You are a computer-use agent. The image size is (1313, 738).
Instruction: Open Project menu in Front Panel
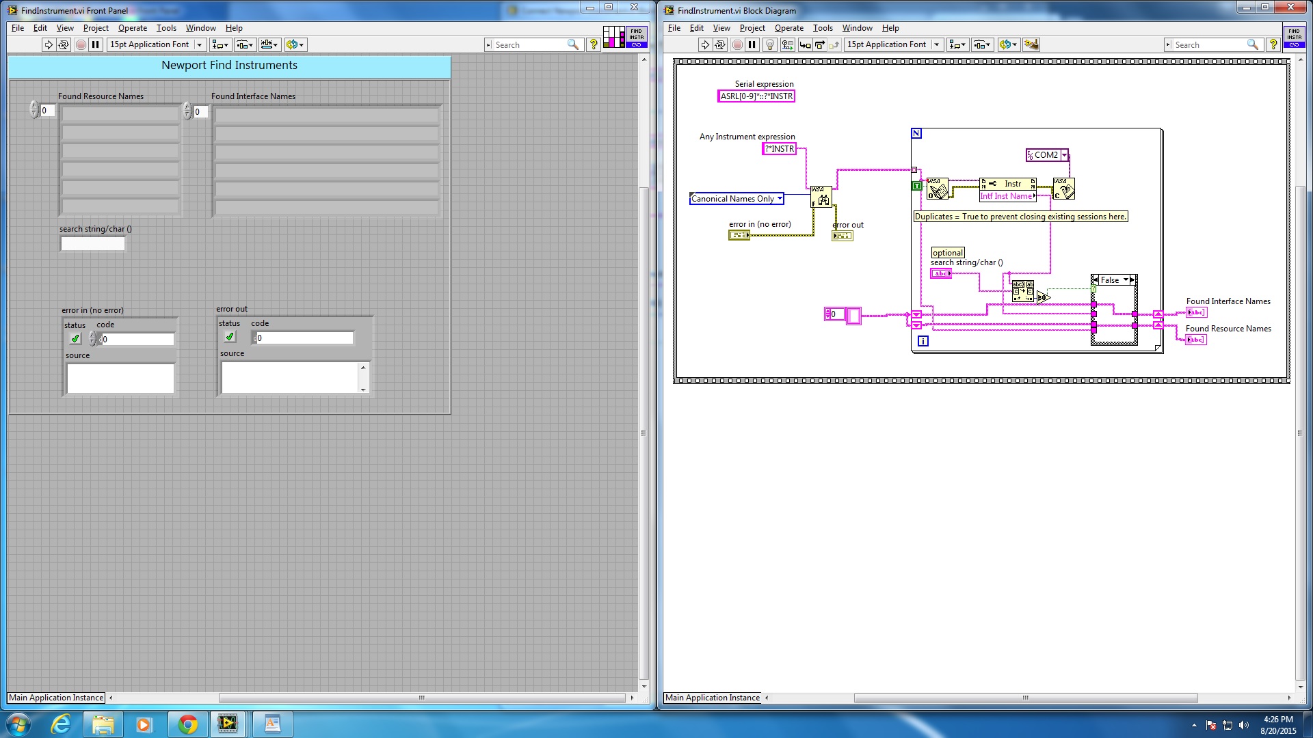tap(96, 28)
